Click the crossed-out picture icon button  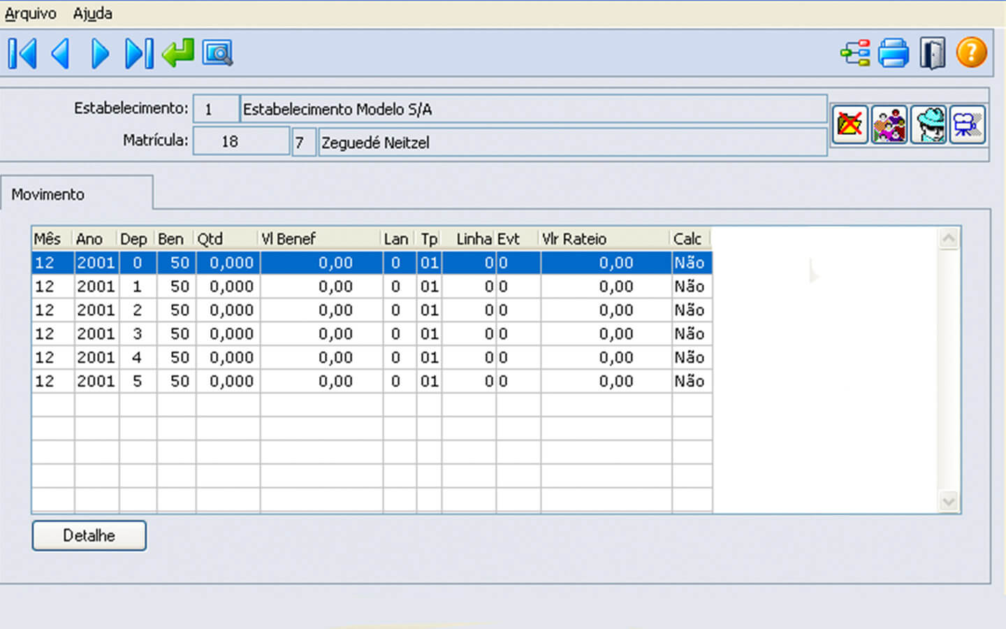[850, 125]
